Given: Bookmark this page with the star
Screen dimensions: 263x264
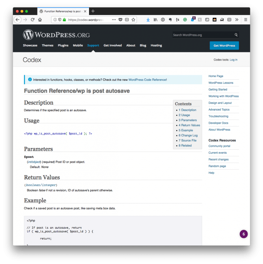Looking at the screenshot, I should click(x=133, y=20).
